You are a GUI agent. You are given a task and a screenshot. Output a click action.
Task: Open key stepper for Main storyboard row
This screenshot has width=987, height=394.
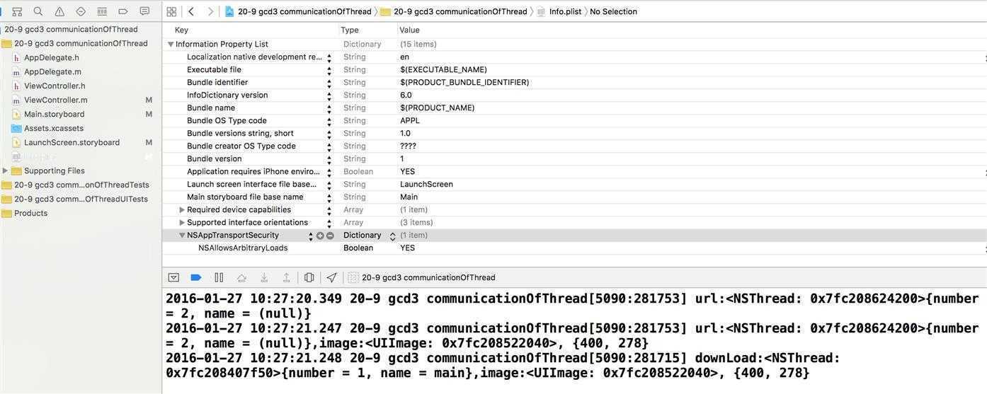[x=329, y=197]
